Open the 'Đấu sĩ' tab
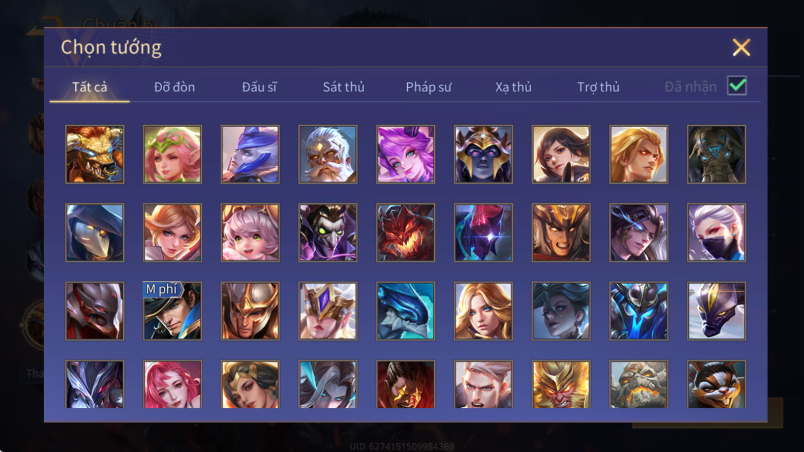The width and height of the screenshot is (804, 452). [259, 87]
